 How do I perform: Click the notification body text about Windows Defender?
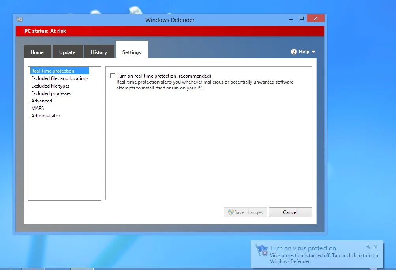click(324, 259)
